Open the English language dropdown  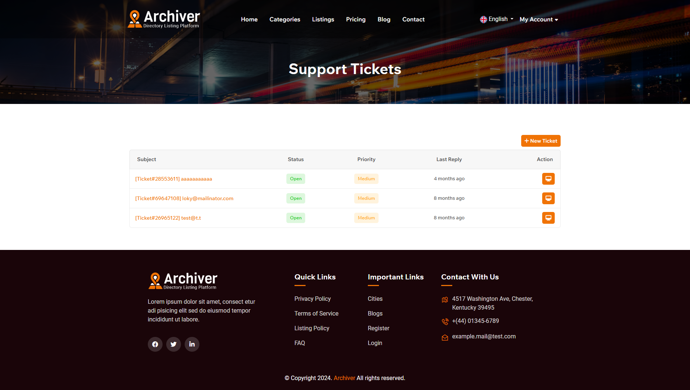tap(496, 19)
